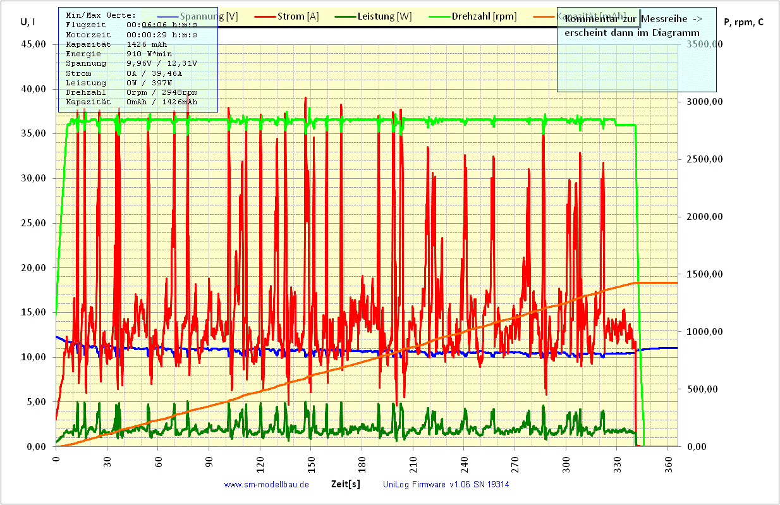Click the blue Spannung legend line sample
This screenshot has height=505, width=780.
point(167,16)
